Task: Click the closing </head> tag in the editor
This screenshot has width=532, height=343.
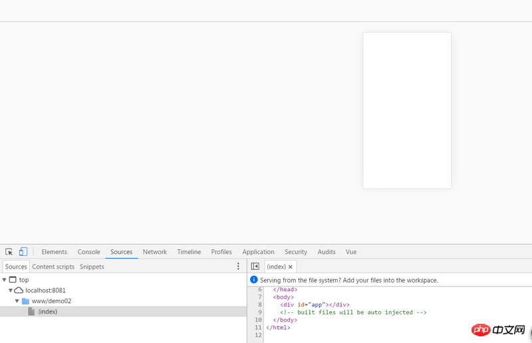Action: tap(285, 289)
